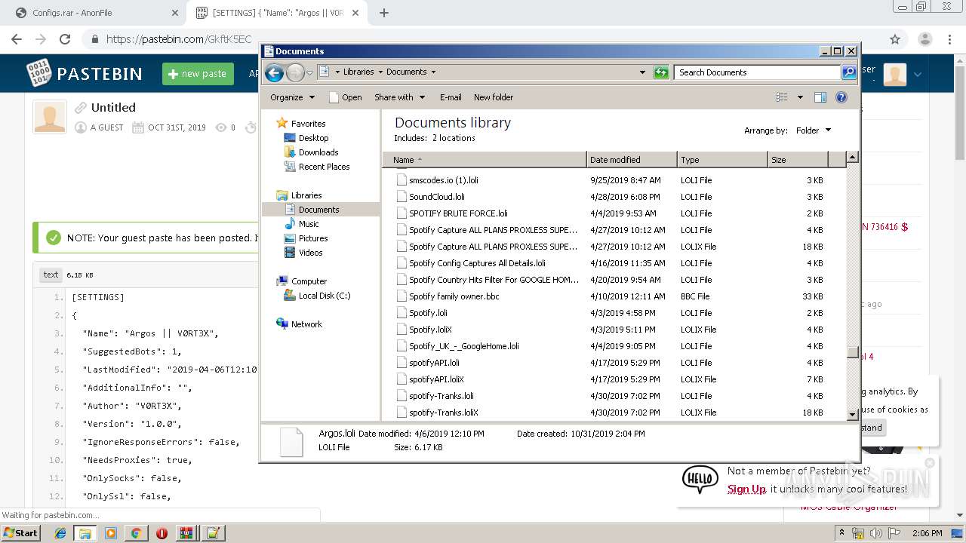
Task: Bookmark this page with the star
Action: (895, 39)
